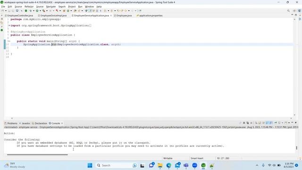
Task: Switch to the Javadoc view tab
Action: click(25, 123)
